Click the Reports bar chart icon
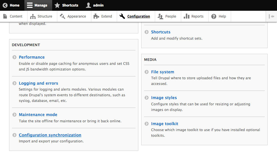Image resolution: width=277 pixels, height=154 pixels. click(x=186, y=16)
